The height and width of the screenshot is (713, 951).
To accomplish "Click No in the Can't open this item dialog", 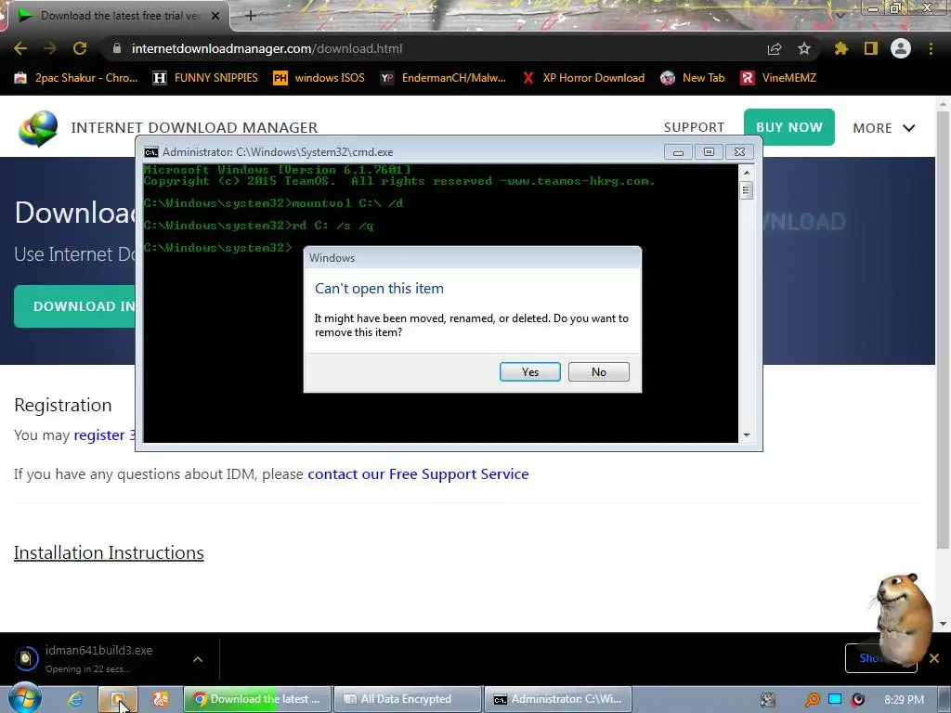I will 599,371.
